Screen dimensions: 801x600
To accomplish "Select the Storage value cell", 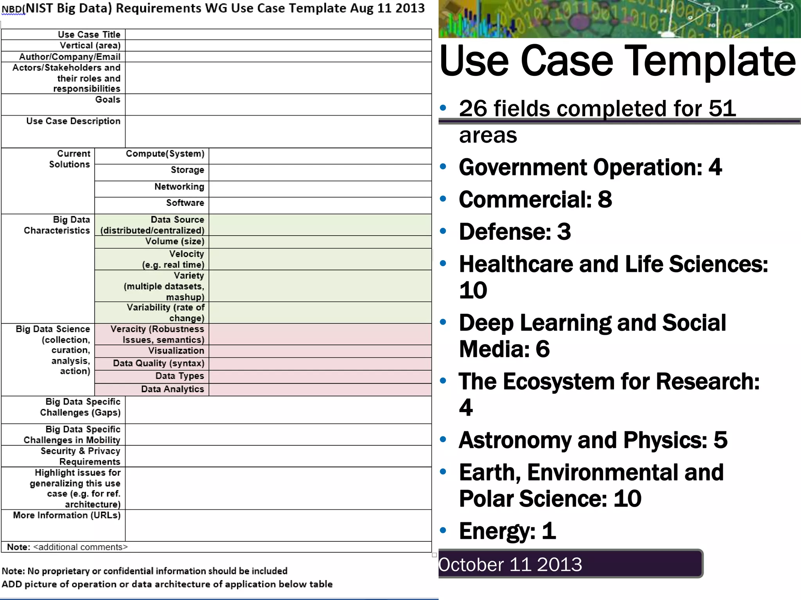I will coord(320,172).
